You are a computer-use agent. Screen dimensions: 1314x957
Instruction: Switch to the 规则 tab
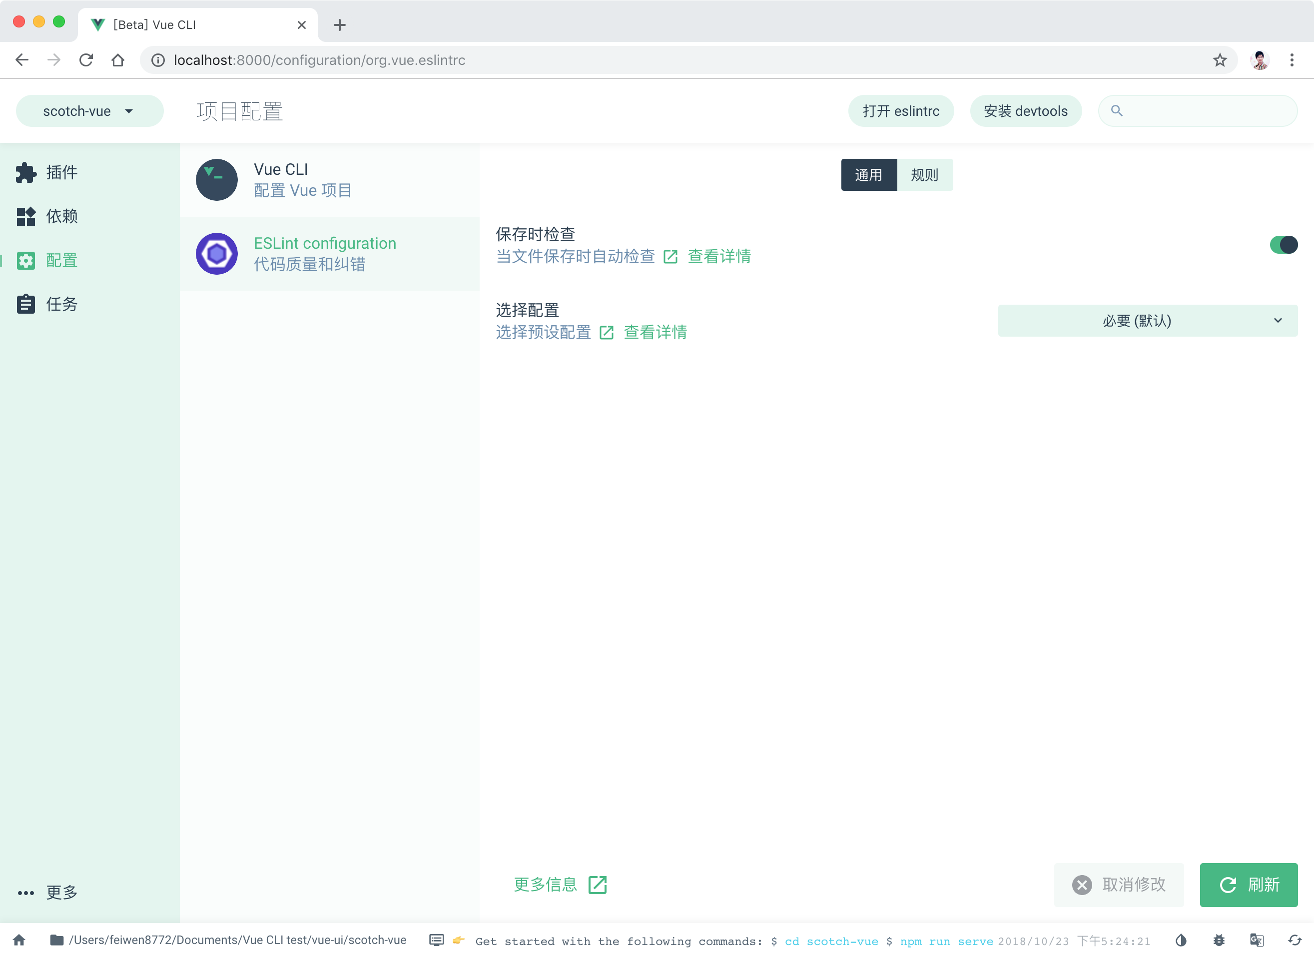925,174
